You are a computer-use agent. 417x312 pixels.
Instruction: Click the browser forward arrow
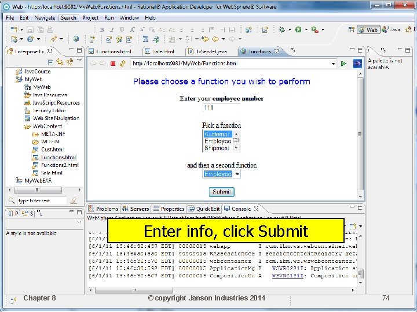(103, 64)
